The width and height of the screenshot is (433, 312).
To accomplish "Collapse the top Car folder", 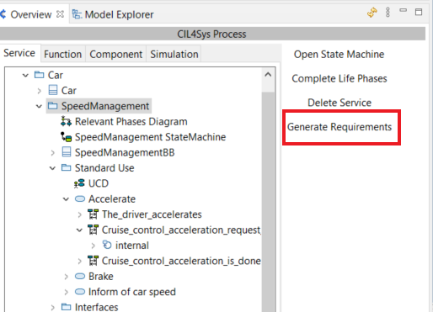I will [x=25, y=75].
